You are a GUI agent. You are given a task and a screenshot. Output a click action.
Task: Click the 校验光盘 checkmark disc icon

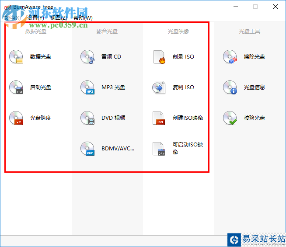tap(230, 118)
